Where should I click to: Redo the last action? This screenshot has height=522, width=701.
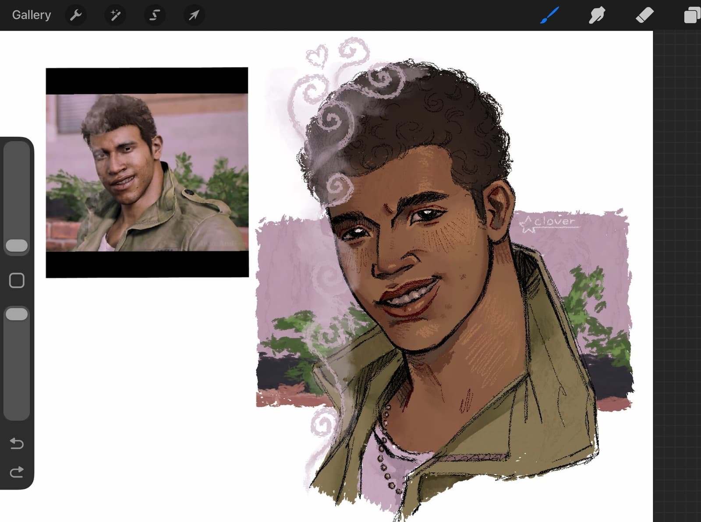[x=17, y=472]
